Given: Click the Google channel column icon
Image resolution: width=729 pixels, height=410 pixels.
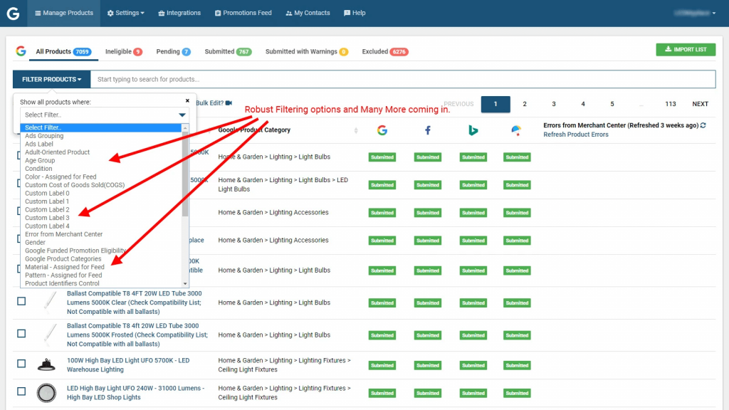Looking at the screenshot, I should [x=382, y=130].
